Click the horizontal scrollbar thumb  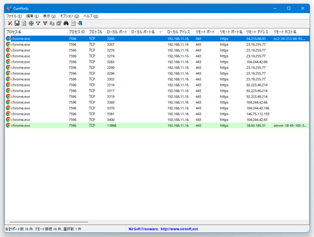tap(49, 222)
